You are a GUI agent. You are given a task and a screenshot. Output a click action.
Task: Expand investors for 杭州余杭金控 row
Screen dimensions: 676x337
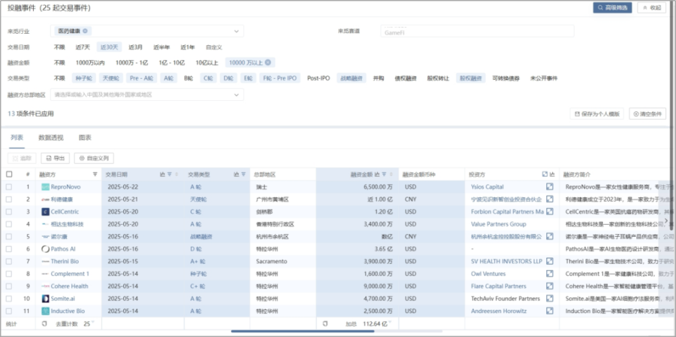(x=550, y=236)
